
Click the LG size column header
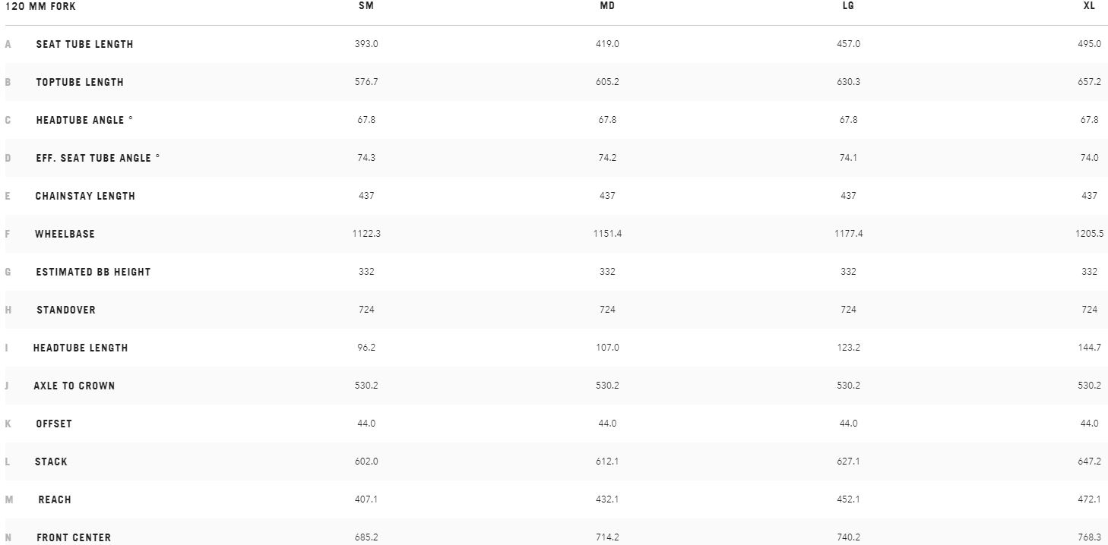848,6
